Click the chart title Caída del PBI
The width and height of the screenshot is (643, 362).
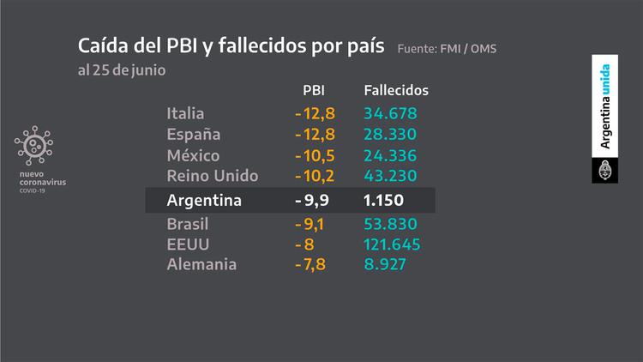[231, 45]
